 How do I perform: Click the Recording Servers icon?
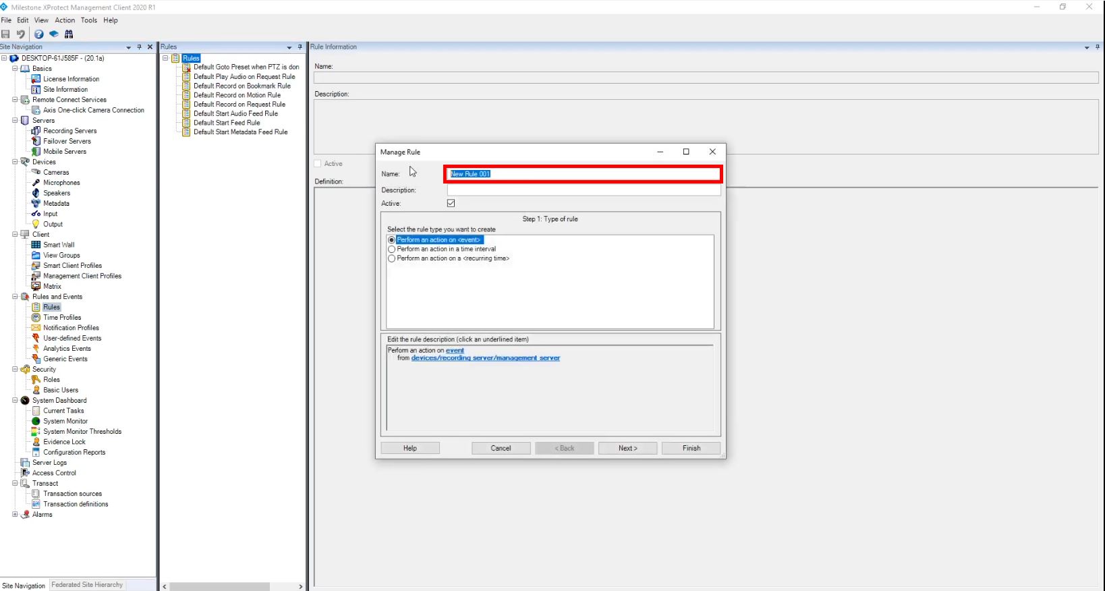pos(36,131)
